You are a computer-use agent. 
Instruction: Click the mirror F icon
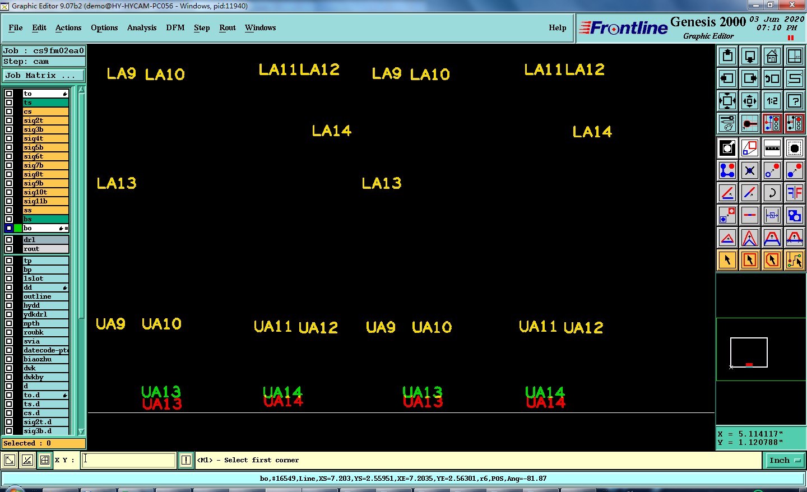pos(795,193)
